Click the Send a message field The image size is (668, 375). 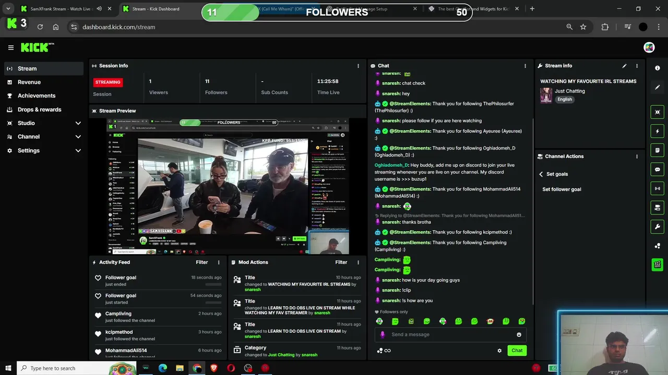450,334
